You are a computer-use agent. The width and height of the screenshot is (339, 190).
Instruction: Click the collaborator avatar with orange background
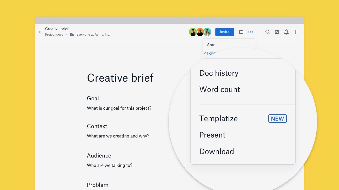tap(200, 32)
